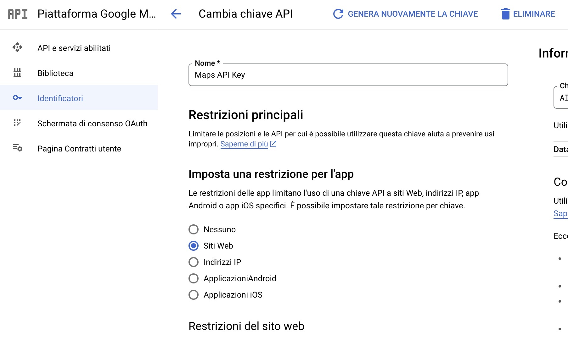Screen dimensions: 568x340
Task: Open the Identificatori section
Action: coord(60,98)
